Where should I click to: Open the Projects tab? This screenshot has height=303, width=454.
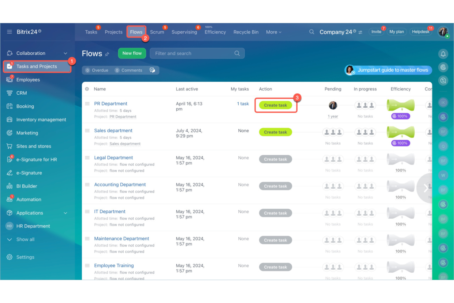coord(113,32)
